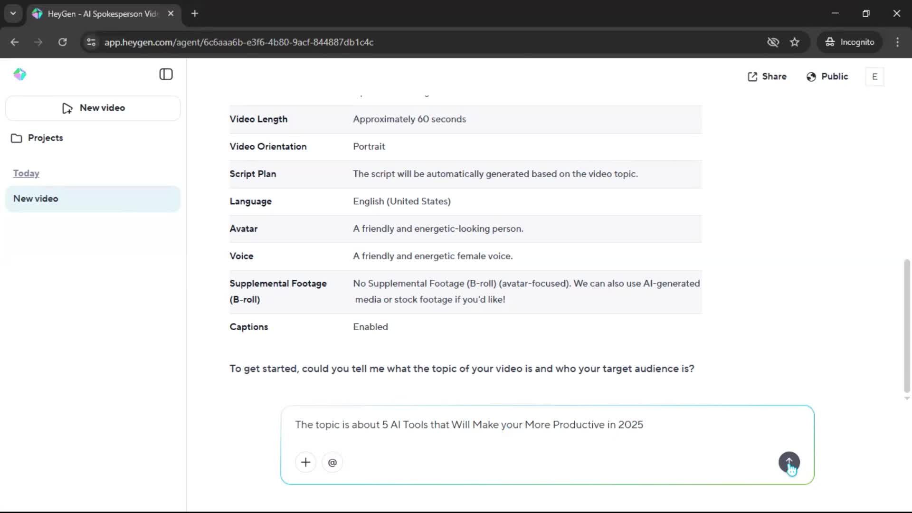
Task: Click the plus attachment icon
Action: (305, 462)
